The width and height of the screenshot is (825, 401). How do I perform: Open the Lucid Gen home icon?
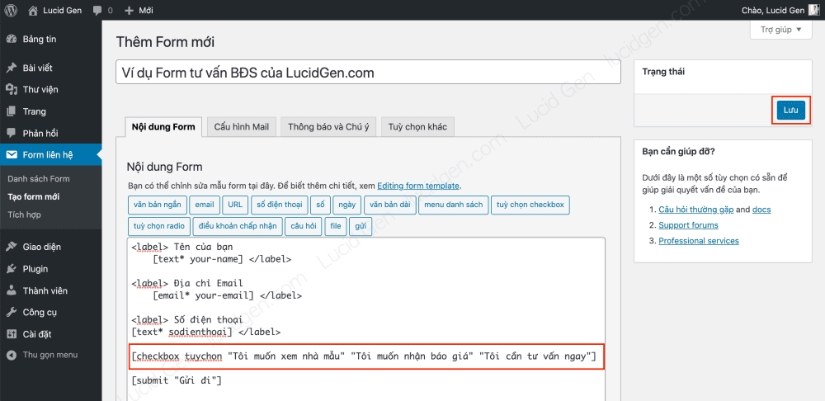(33, 11)
